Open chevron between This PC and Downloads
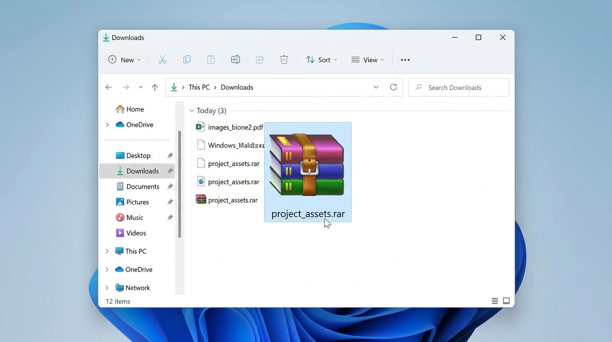Screen dimensions: 612x342 (215, 87)
